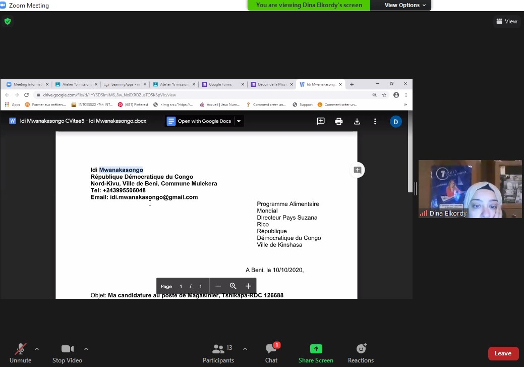Screen dimensions: 524x367
Task: Click the add comment icon beside the page
Action: 357,170
